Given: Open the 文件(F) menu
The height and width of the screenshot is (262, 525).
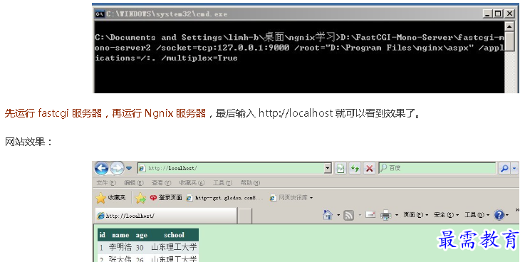Looking at the screenshot, I should (x=106, y=183).
